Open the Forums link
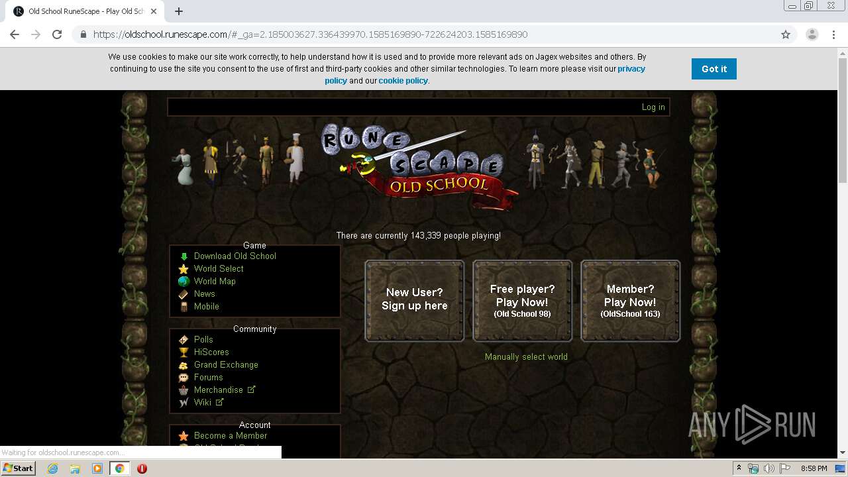The image size is (848, 477). pos(209,378)
